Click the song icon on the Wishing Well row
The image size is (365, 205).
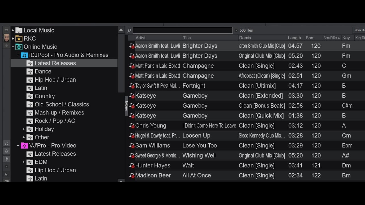click(131, 155)
